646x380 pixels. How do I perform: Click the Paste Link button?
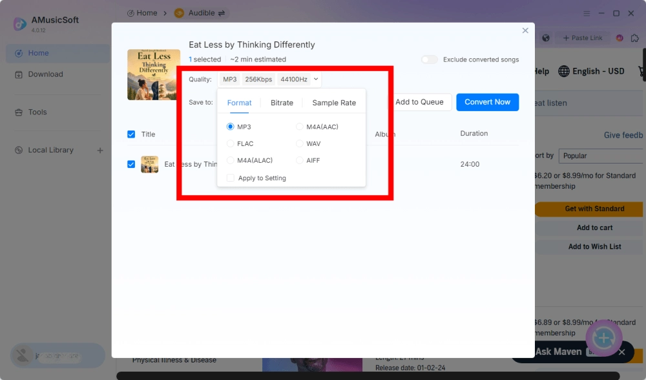click(x=583, y=38)
